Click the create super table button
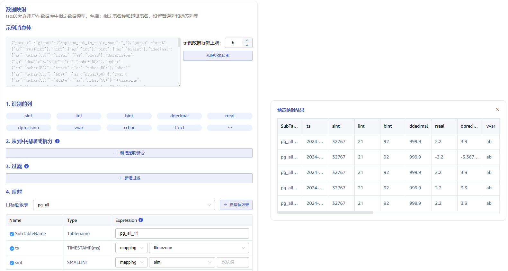The width and height of the screenshot is (508, 271). (x=236, y=205)
